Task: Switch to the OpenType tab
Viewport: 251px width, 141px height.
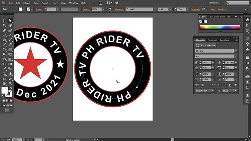Action: pyautogui.click(x=224, y=40)
